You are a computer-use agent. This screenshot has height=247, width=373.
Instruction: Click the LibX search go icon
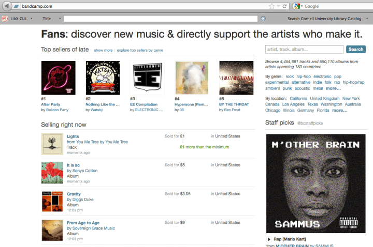point(263,19)
